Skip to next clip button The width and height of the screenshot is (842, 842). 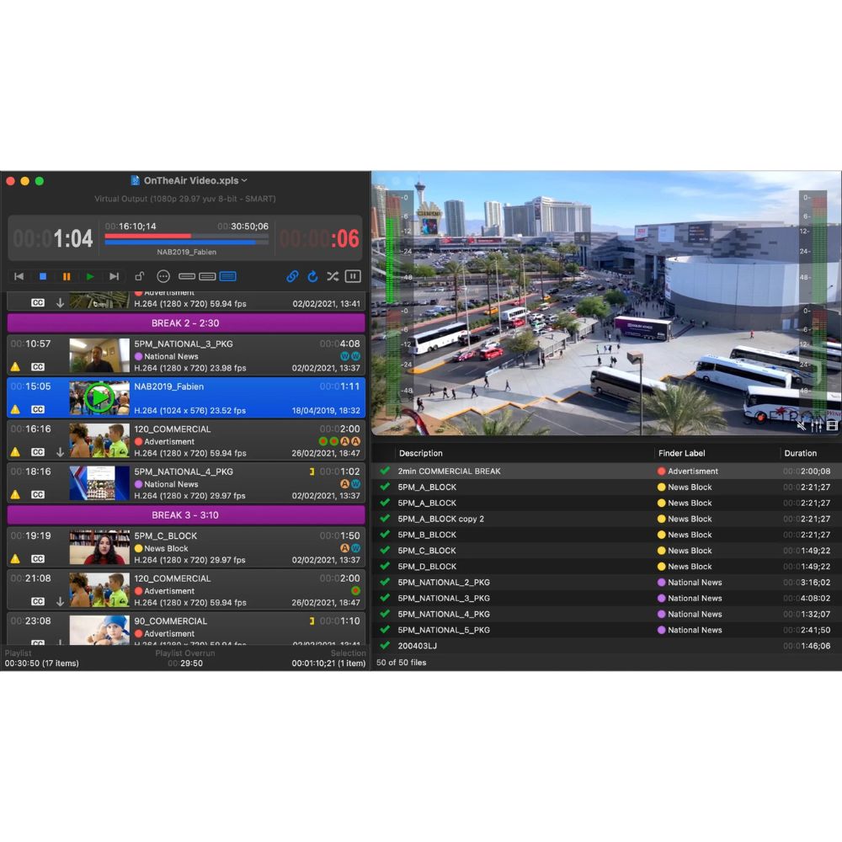point(114,276)
